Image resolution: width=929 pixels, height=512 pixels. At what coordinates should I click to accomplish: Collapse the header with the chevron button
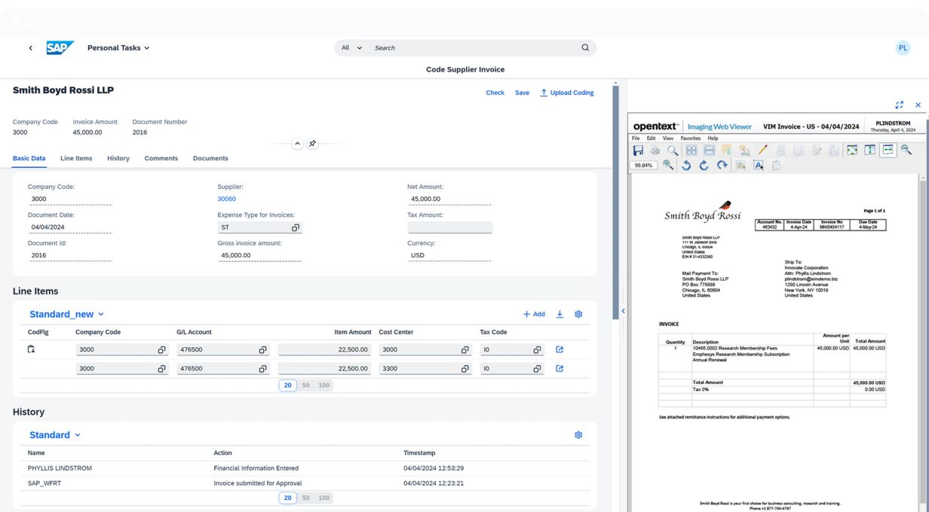297,144
